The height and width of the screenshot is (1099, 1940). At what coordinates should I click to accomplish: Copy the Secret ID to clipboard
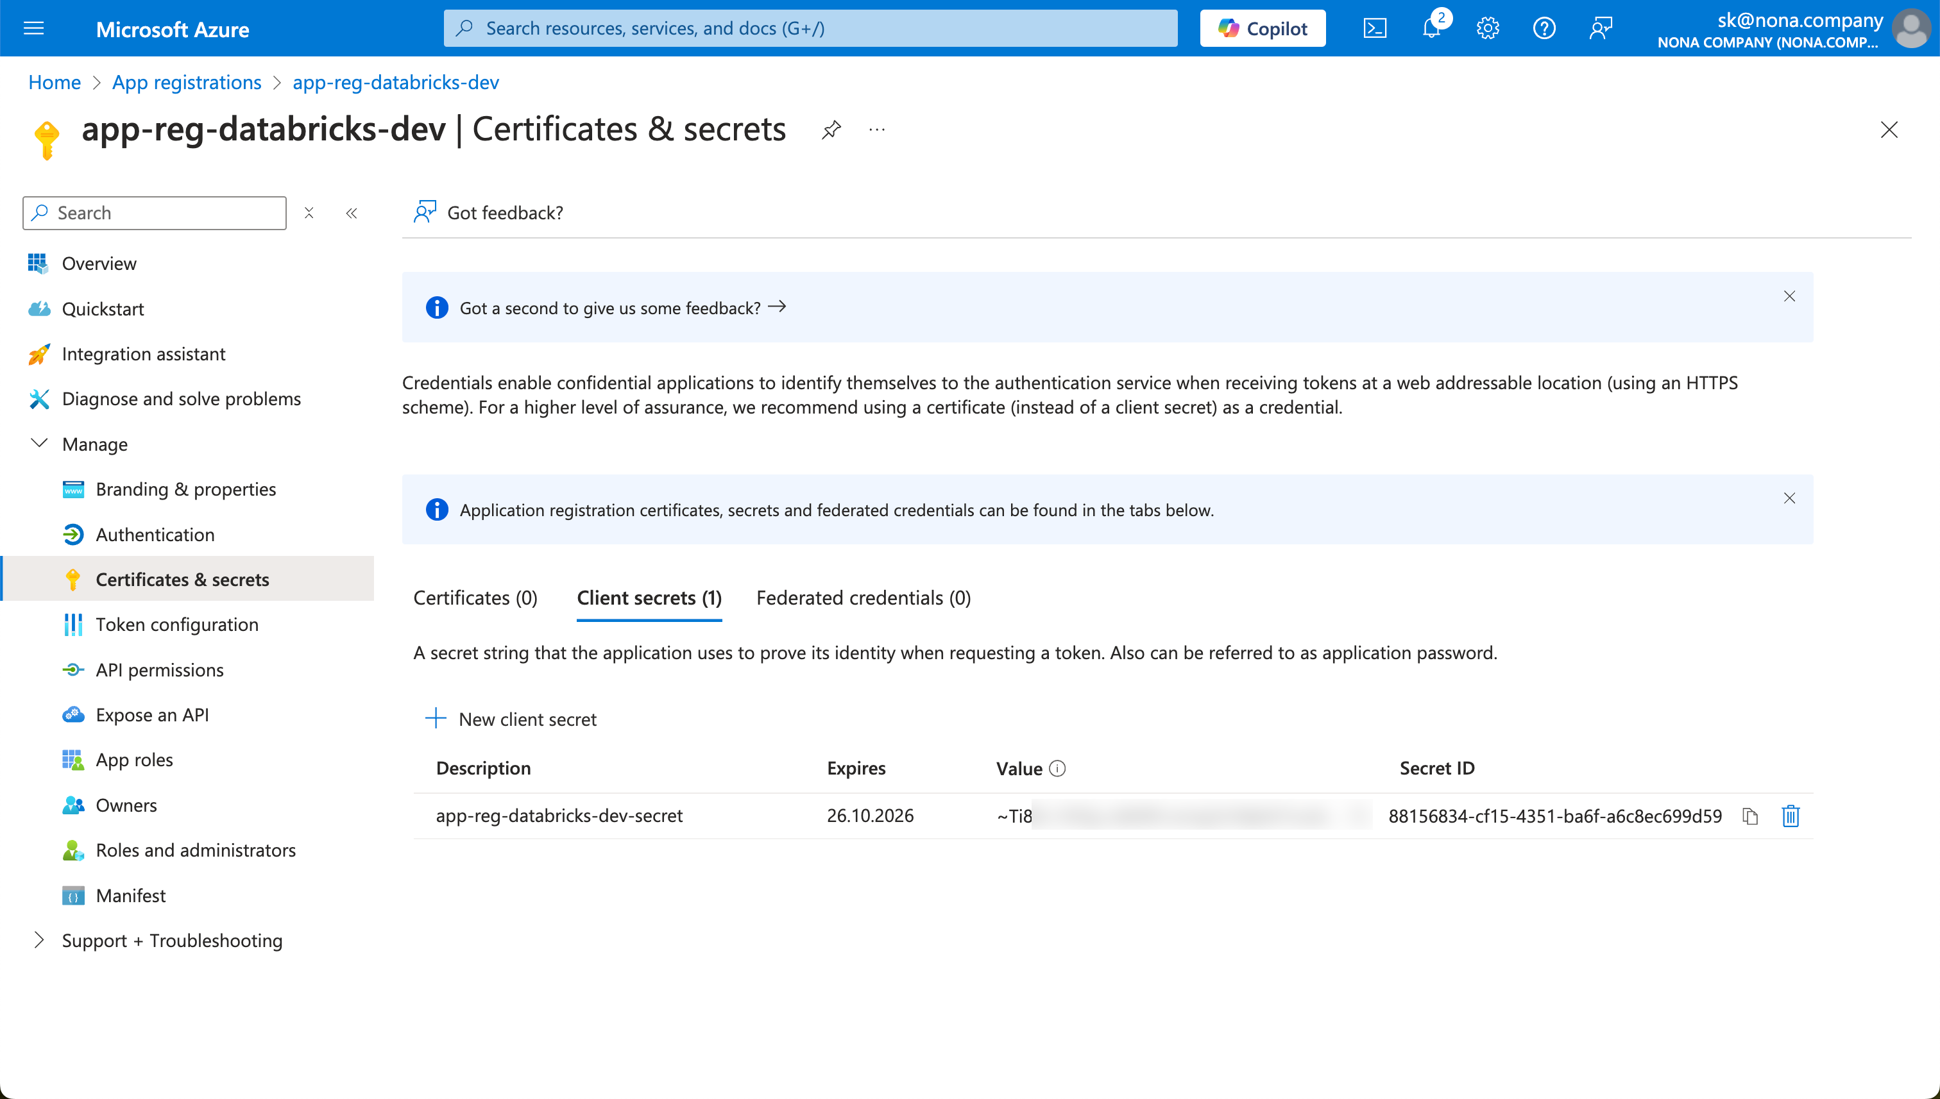pos(1751,816)
